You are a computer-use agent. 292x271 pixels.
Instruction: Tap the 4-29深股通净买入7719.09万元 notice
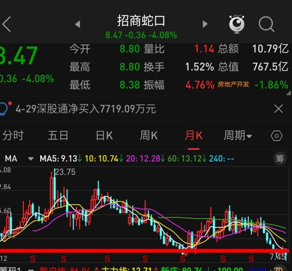(x=86, y=109)
